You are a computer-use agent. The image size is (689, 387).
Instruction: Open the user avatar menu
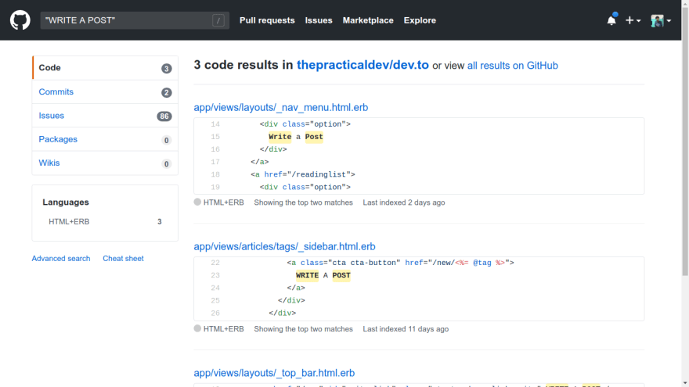point(661,20)
